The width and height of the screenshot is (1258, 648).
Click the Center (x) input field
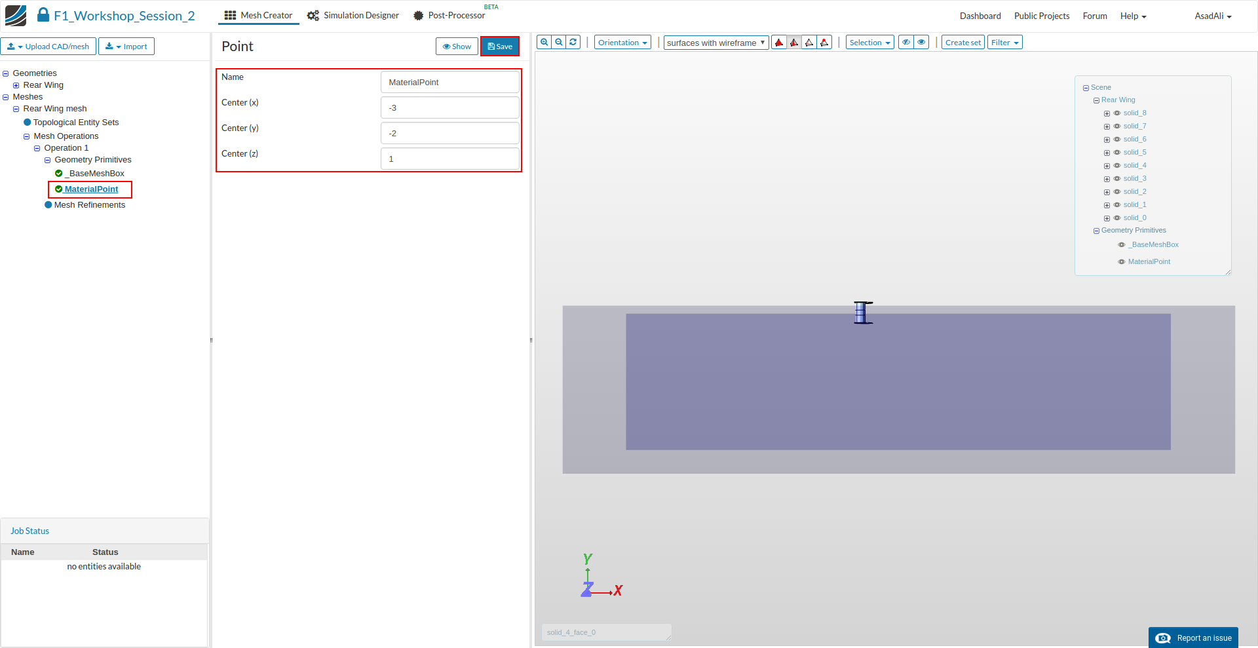(x=450, y=108)
